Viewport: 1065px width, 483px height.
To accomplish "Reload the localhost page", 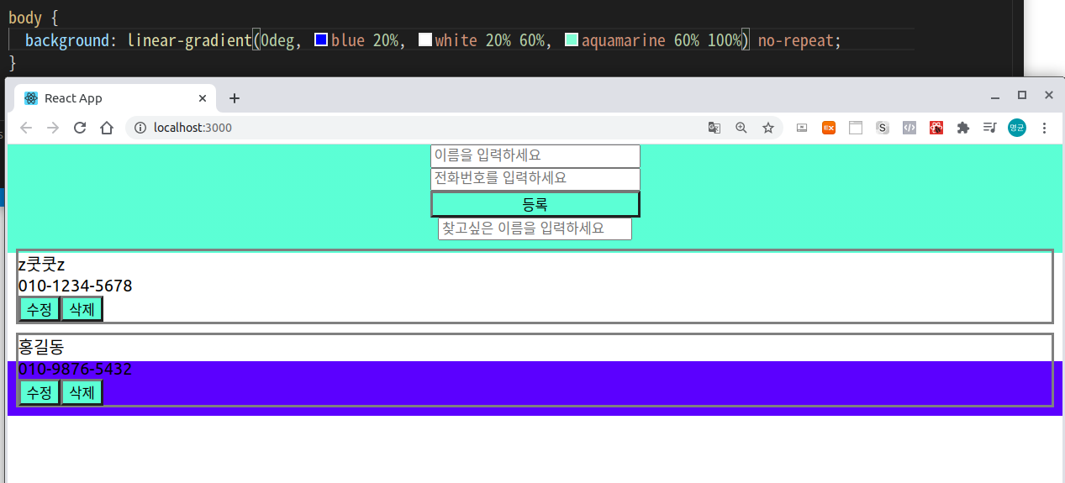I will pos(80,128).
